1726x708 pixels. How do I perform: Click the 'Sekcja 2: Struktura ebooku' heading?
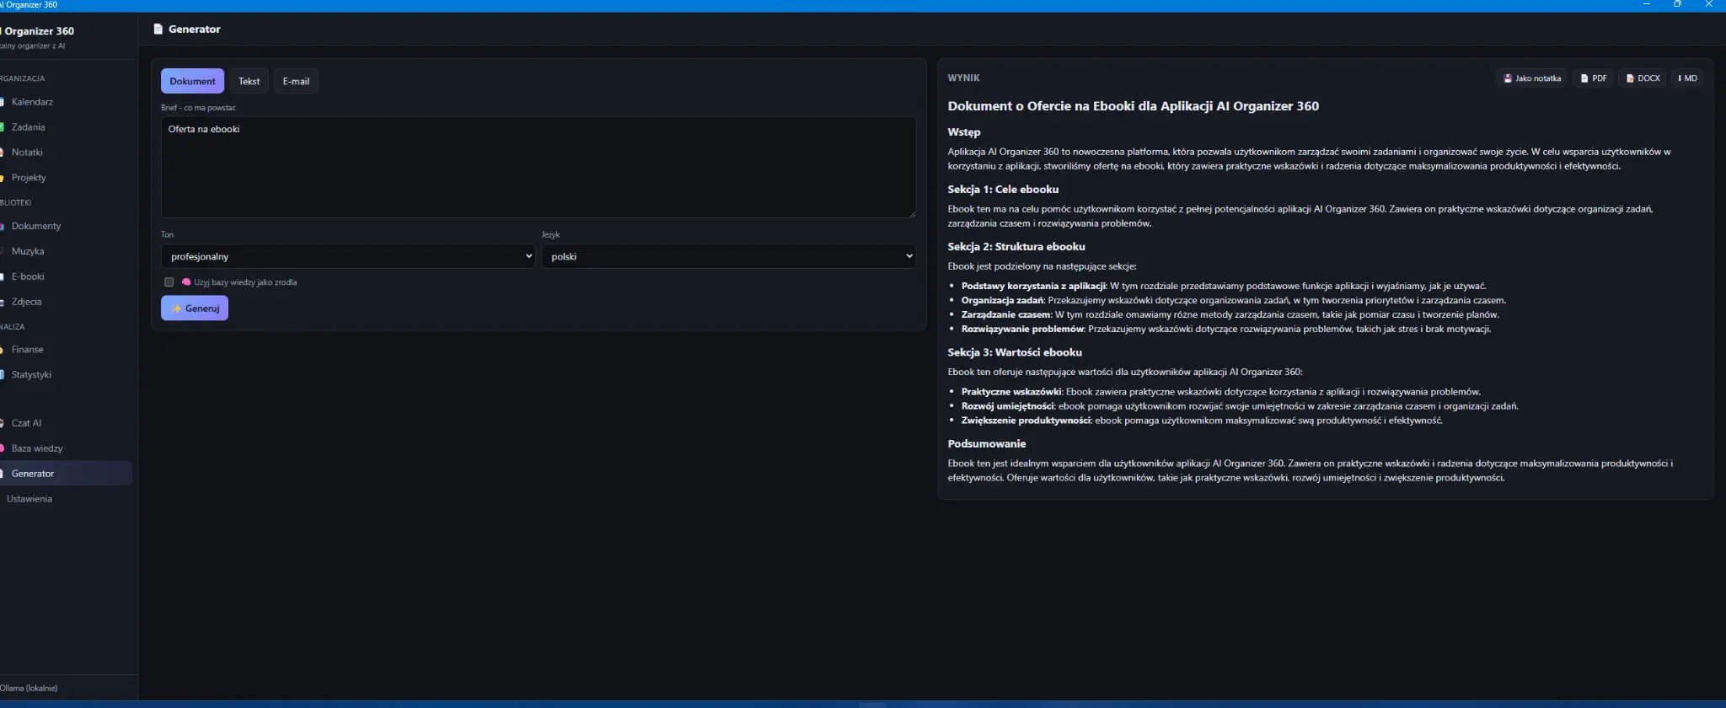coord(1016,247)
